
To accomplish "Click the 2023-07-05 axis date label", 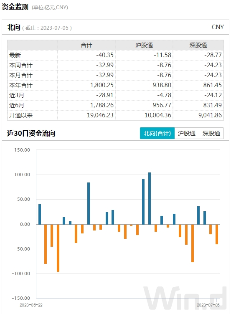I will tap(208, 305).
